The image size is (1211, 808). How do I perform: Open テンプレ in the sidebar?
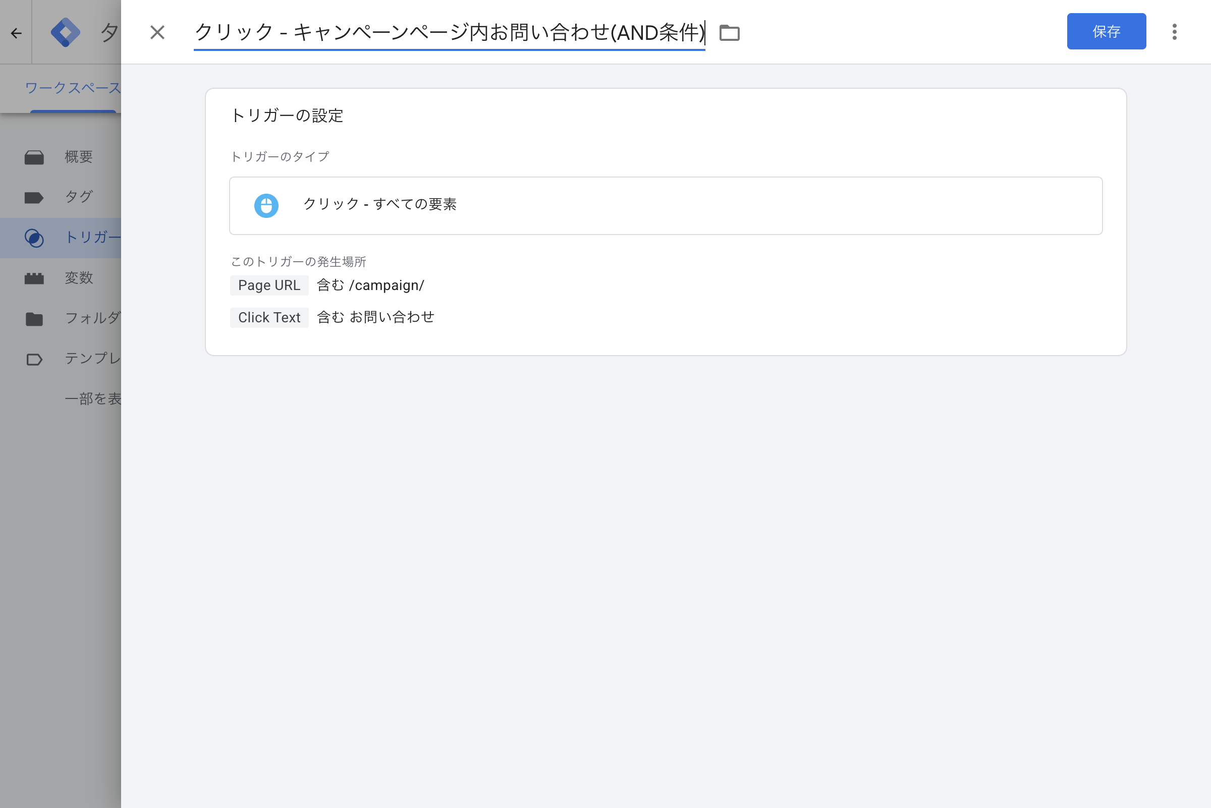coord(93,358)
